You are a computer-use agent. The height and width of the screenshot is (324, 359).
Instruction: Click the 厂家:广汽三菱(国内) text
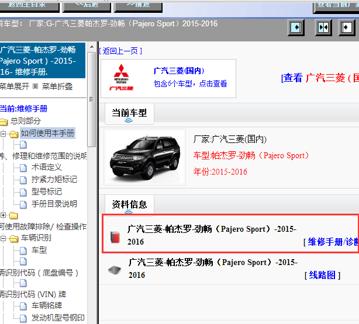[x=230, y=140]
